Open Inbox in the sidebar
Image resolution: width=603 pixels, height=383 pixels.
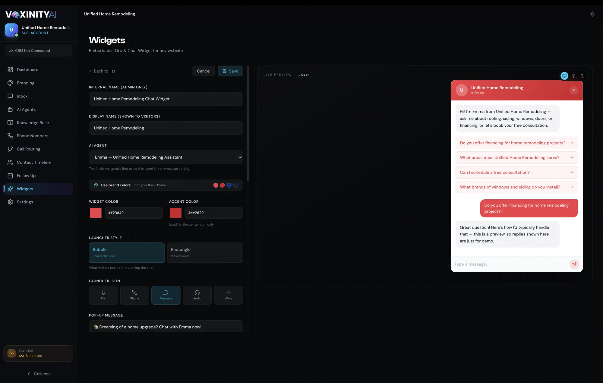pos(38,96)
